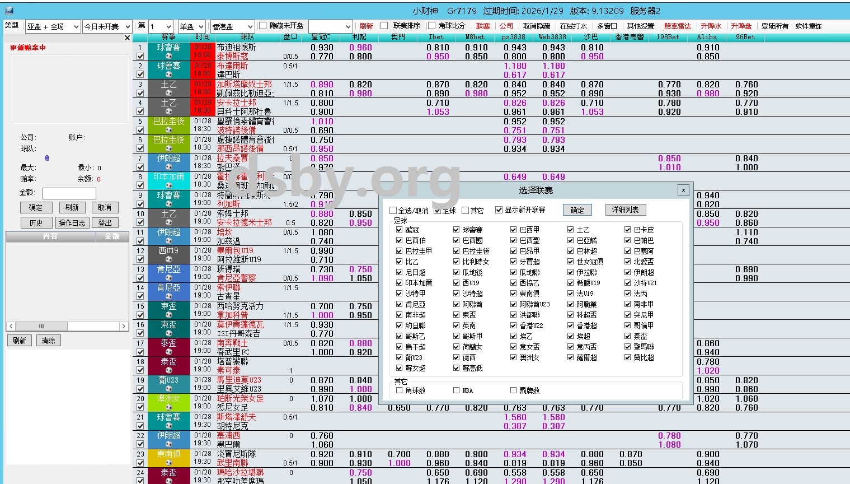Click 刷新 in the top toolbar
The height and width of the screenshot is (484, 850).
coord(366,26)
